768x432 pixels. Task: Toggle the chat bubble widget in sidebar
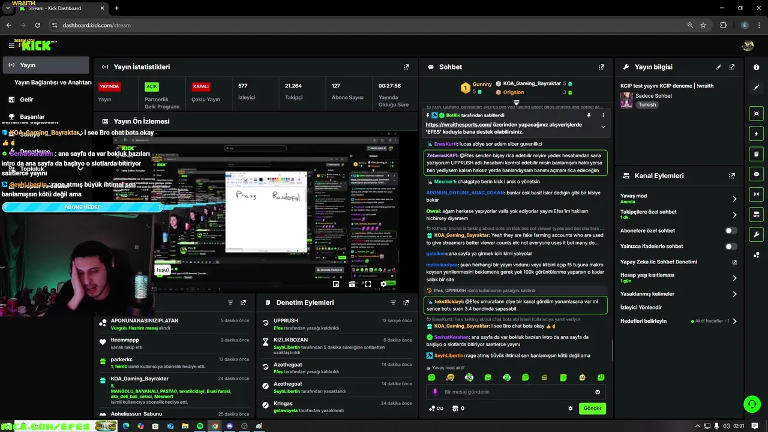756,174
